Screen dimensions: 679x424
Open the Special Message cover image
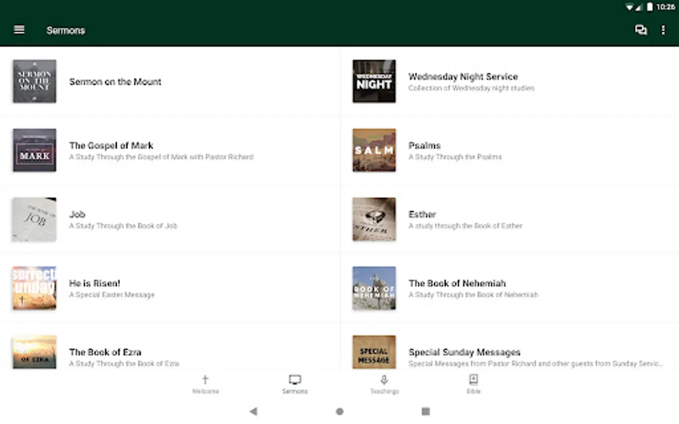tap(374, 352)
